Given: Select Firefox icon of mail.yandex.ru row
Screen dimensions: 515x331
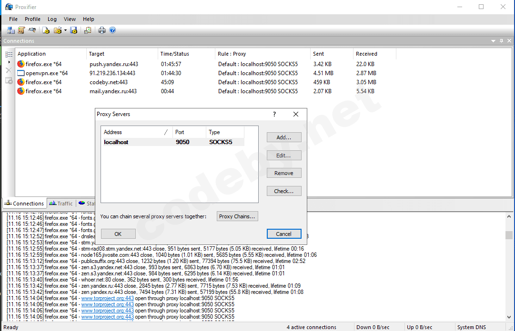Looking at the screenshot, I should click(x=21, y=91).
